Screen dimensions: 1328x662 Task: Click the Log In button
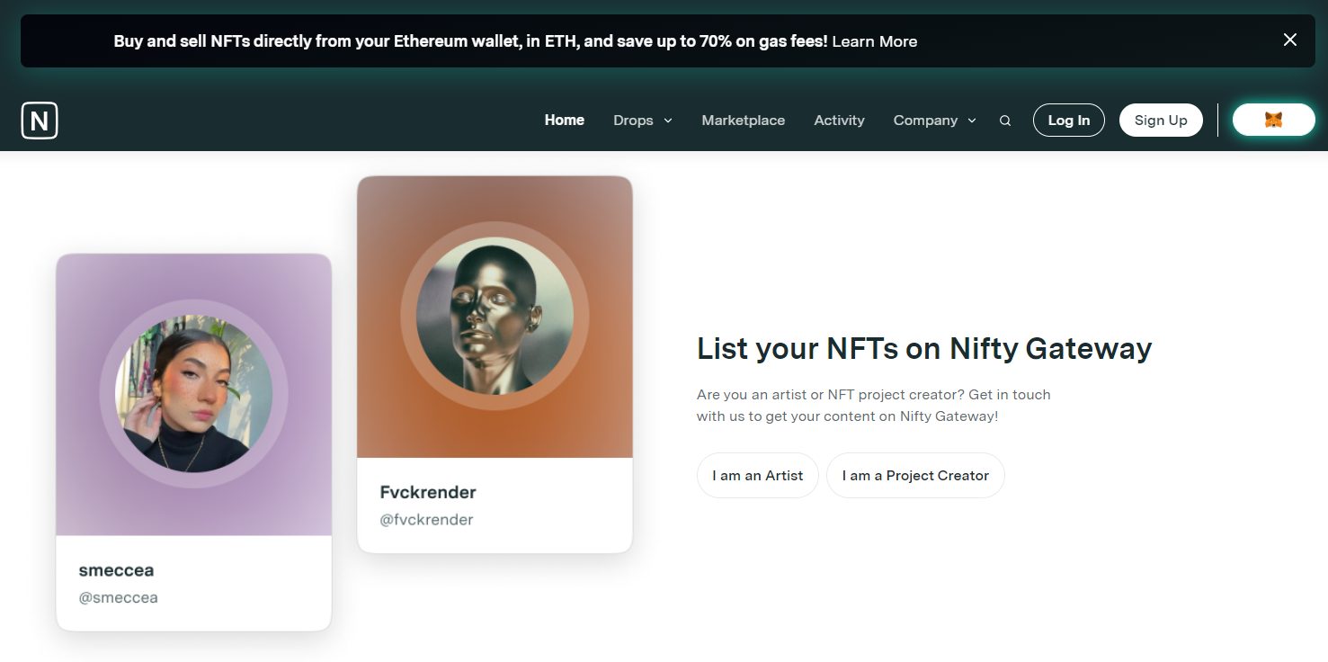click(1069, 121)
